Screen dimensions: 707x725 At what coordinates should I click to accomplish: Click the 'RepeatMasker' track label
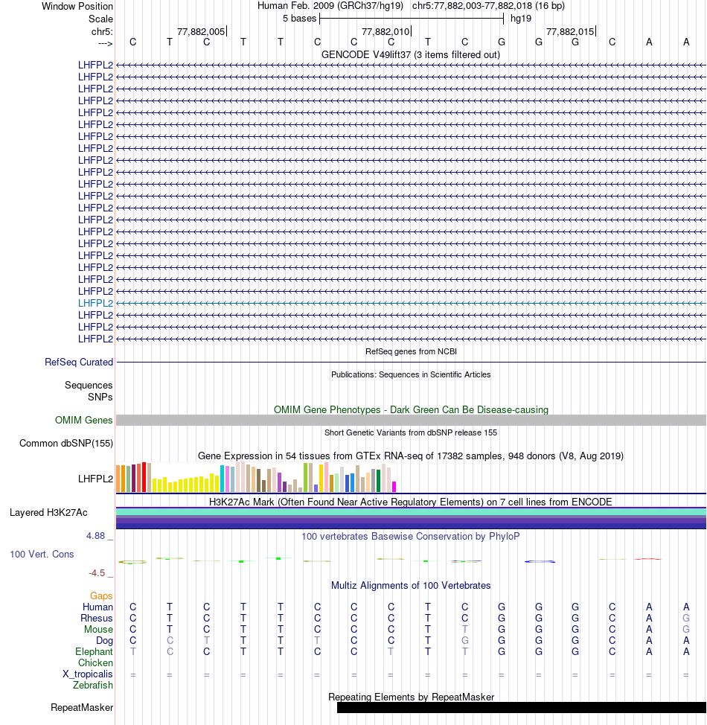(x=82, y=707)
